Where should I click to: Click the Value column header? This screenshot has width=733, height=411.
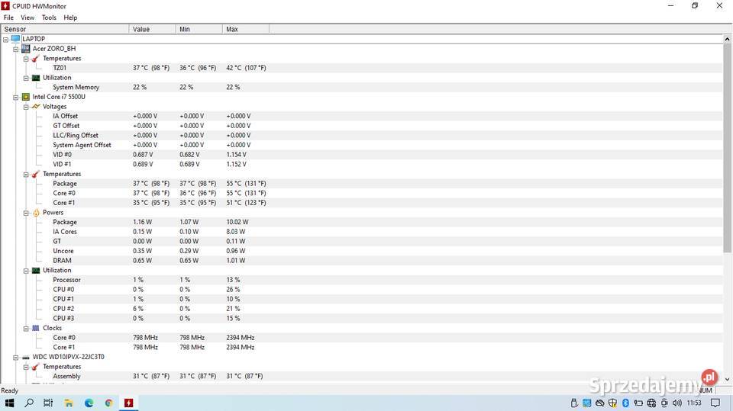click(x=153, y=29)
